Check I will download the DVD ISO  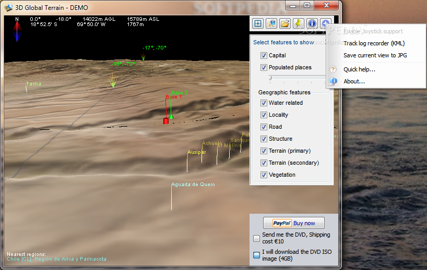(256, 255)
